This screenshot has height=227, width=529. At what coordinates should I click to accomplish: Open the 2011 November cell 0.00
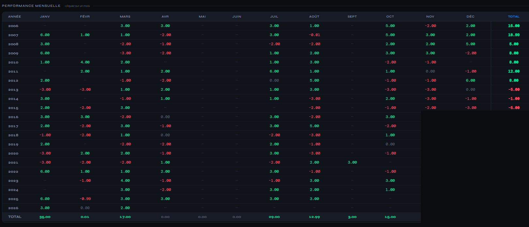tap(430, 71)
